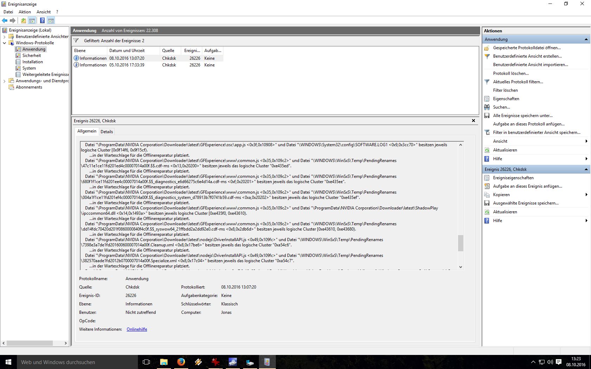This screenshot has height=369, width=591.
Task: Switch to the Allgemein tab
Action: (87, 131)
